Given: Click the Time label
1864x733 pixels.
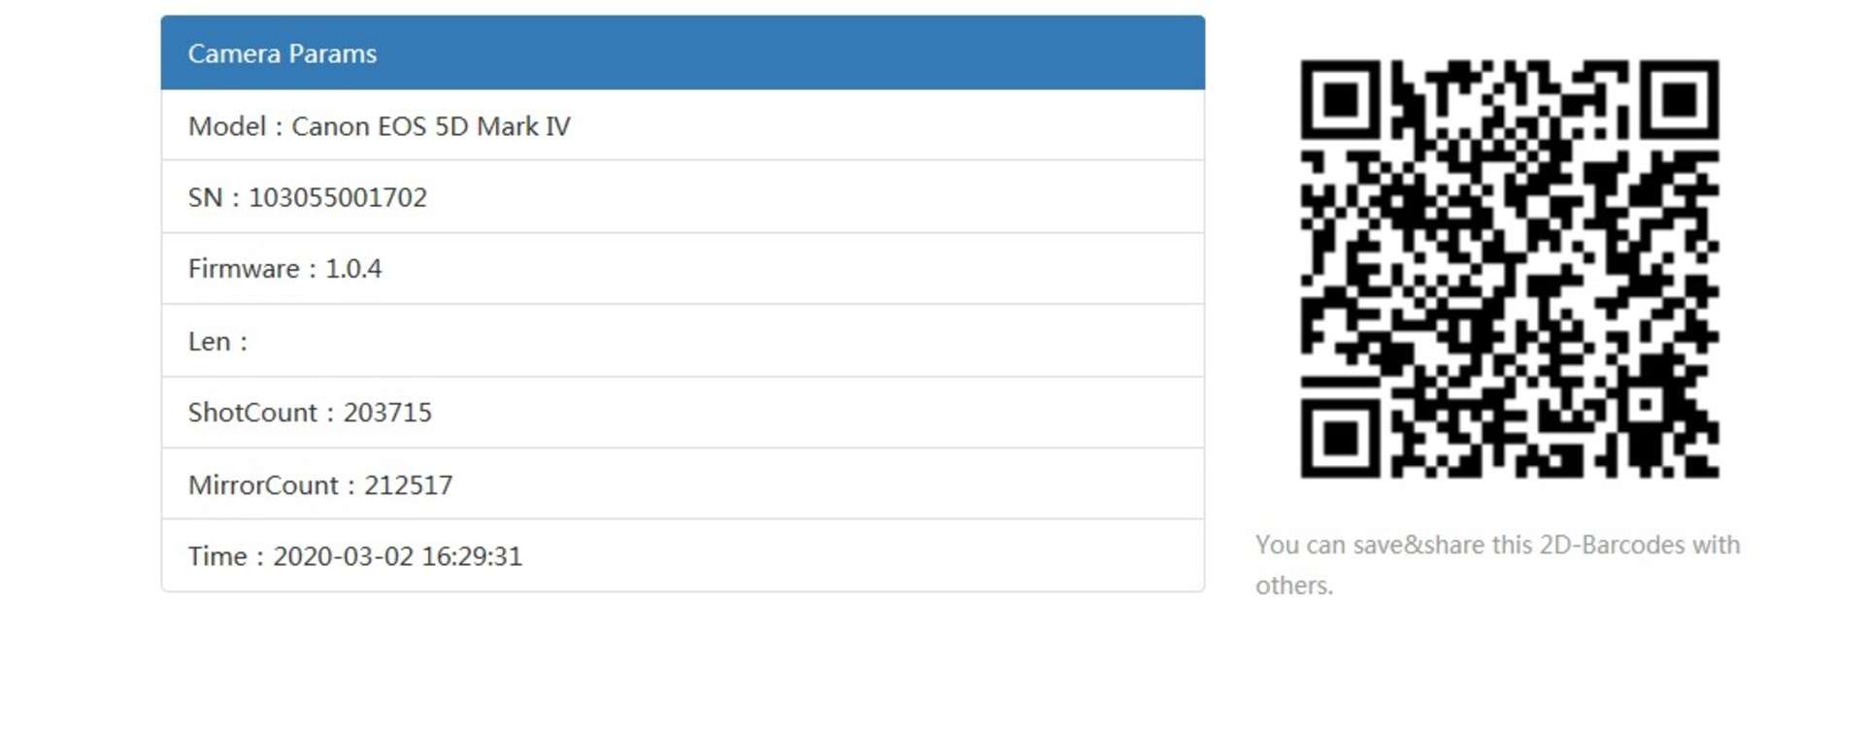Looking at the screenshot, I should pyautogui.click(x=217, y=556).
